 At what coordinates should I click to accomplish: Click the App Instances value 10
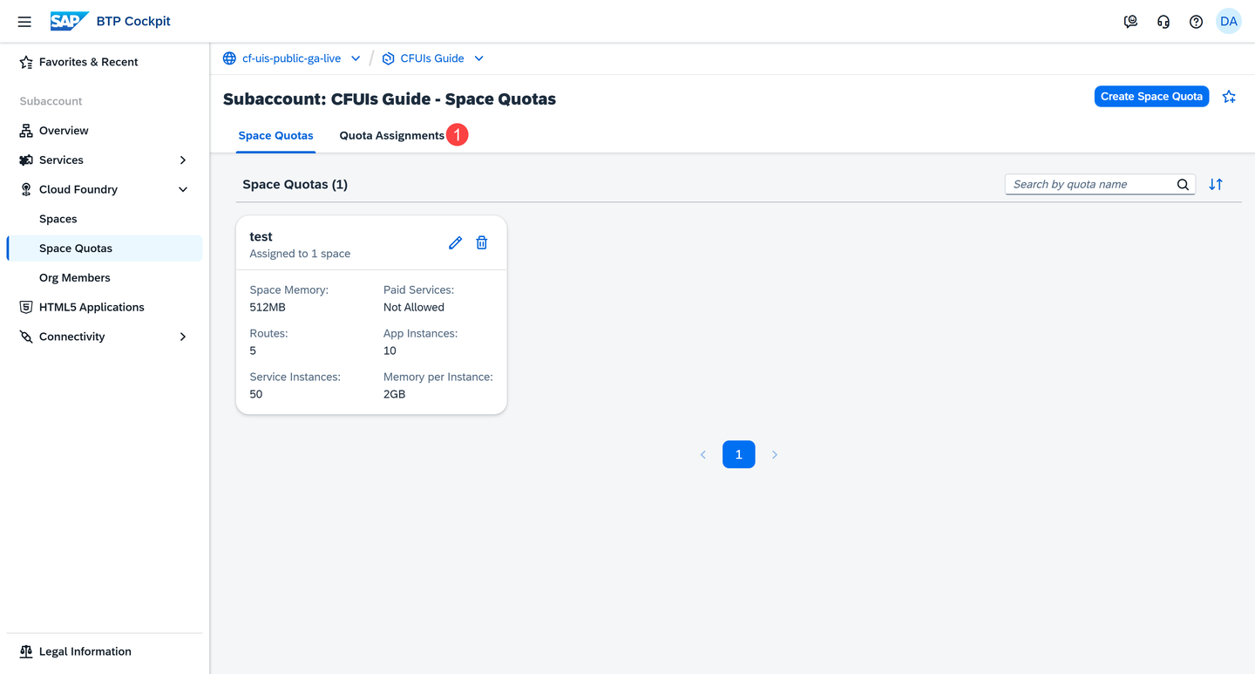point(390,351)
